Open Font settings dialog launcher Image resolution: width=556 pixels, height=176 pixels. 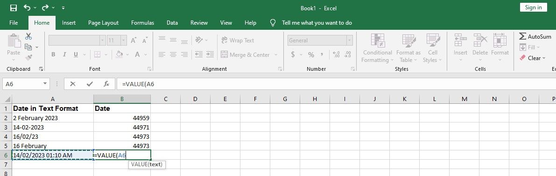click(x=149, y=69)
